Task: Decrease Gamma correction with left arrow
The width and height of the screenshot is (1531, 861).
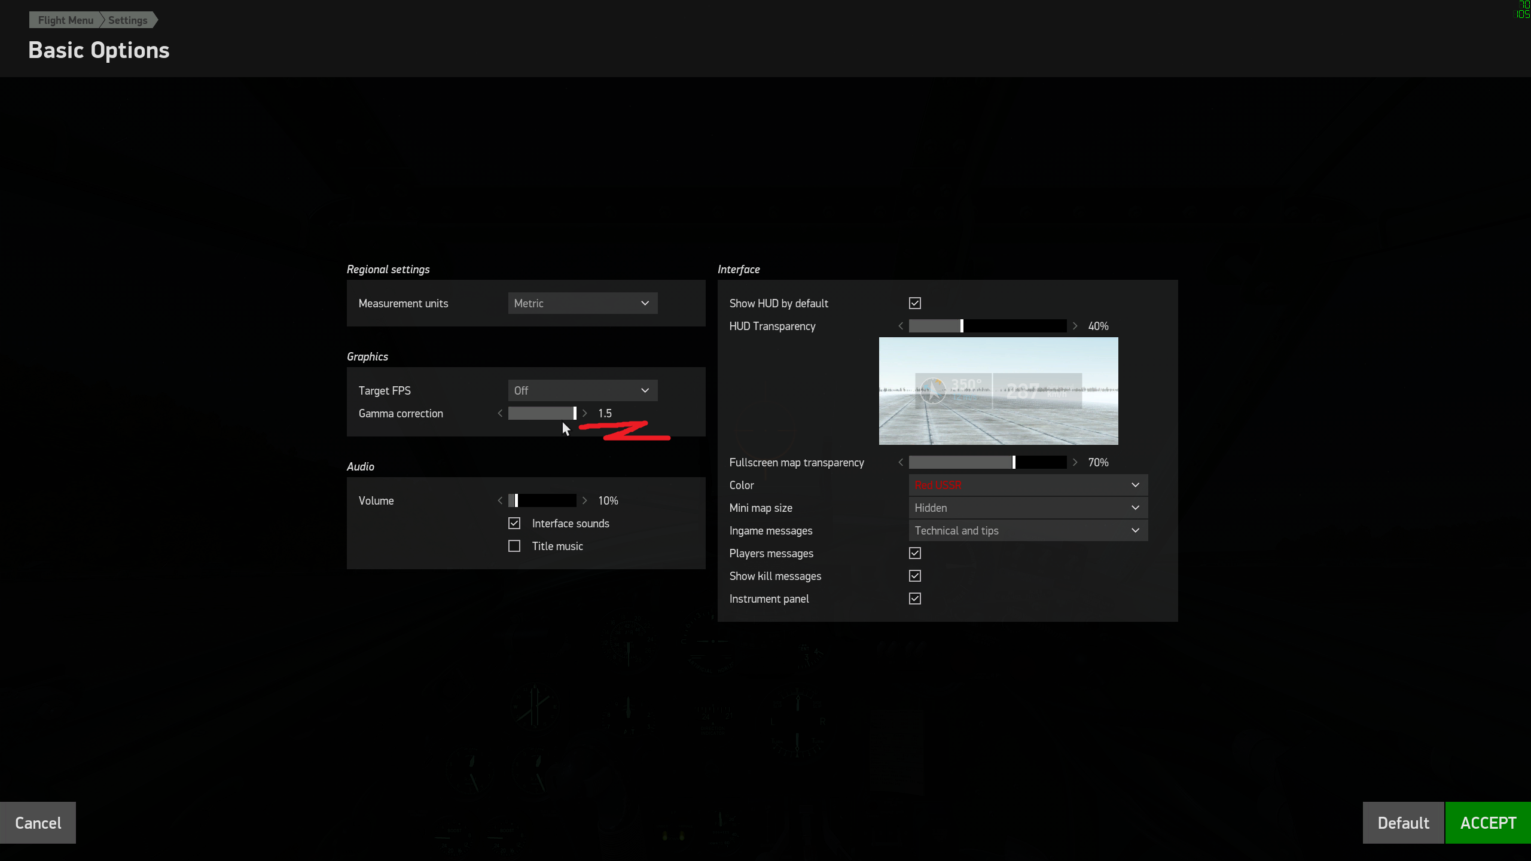Action: click(x=500, y=414)
